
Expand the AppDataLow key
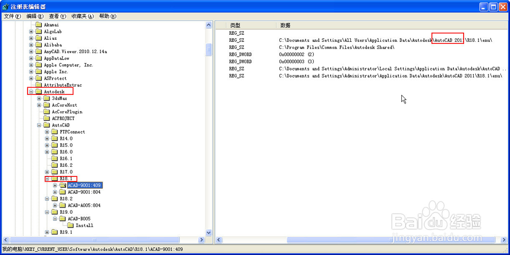pos(31,58)
